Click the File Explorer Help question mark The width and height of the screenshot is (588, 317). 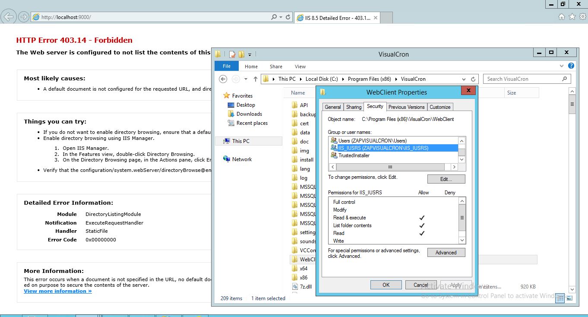(571, 66)
